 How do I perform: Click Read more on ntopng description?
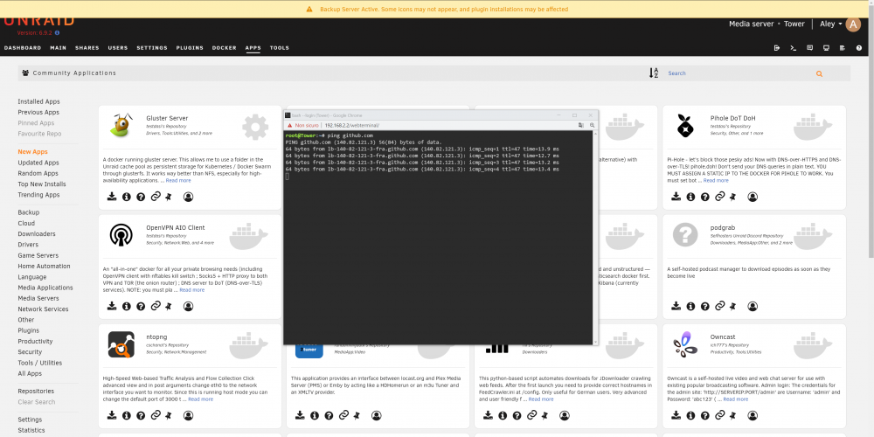[201, 399]
